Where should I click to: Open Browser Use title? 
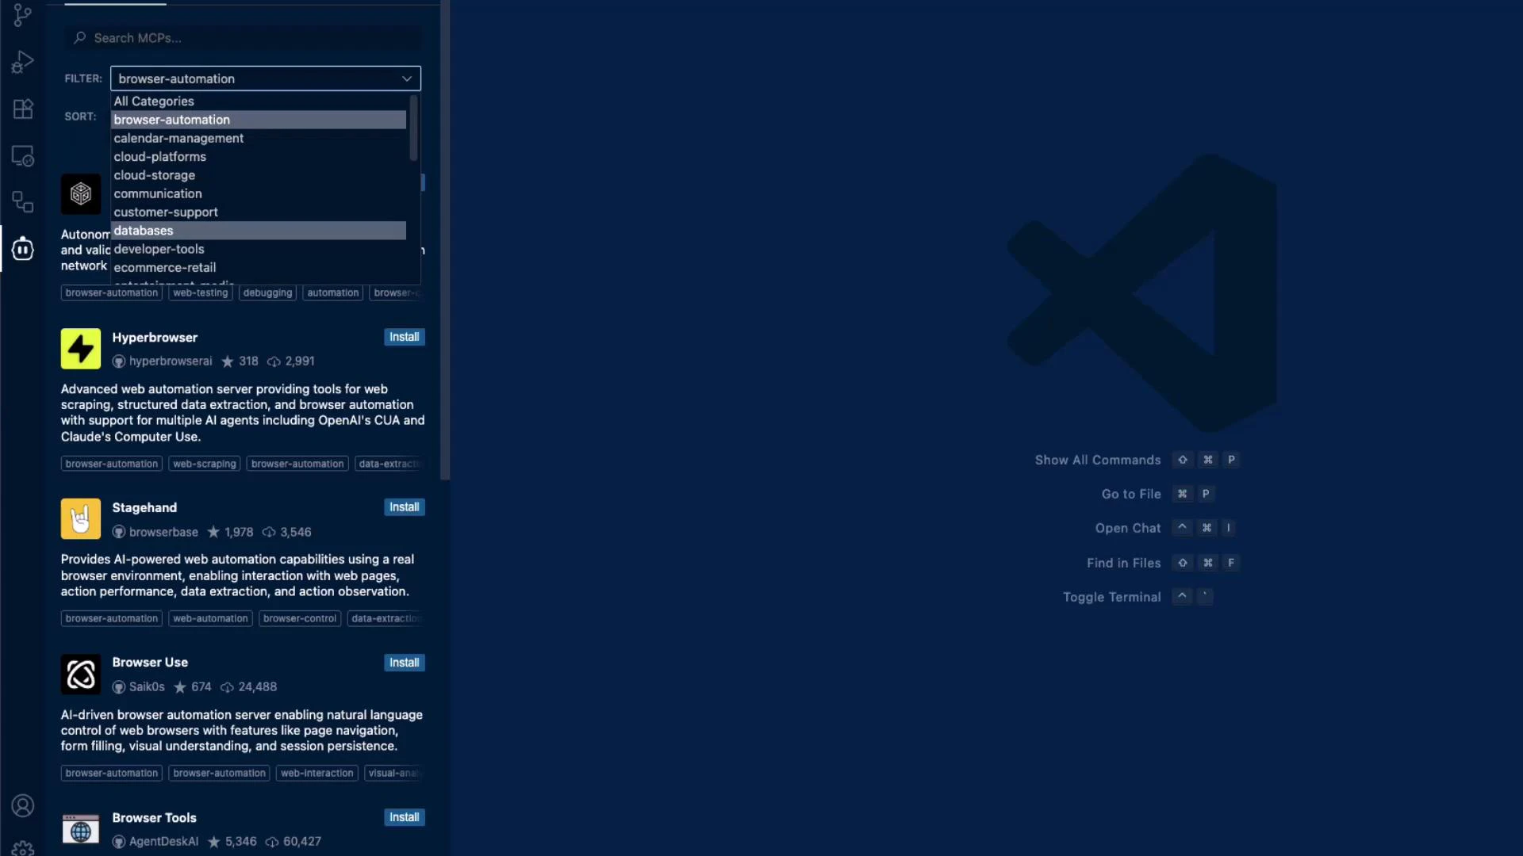pyautogui.click(x=150, y=663)
